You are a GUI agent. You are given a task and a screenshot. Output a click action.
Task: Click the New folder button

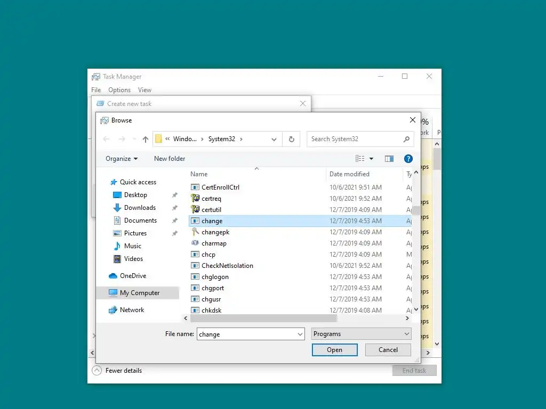(170, 159)
